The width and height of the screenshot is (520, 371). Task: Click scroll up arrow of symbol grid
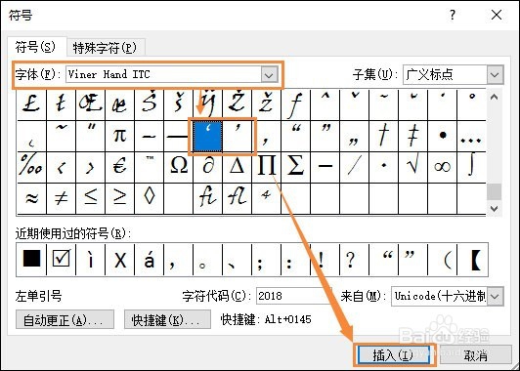pos(494,97)
